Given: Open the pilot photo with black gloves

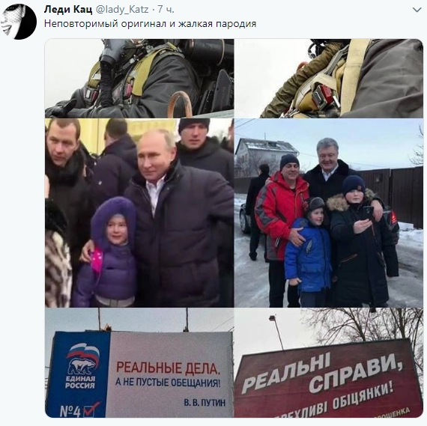Looking at the screenshot, I should click(139, 79).
